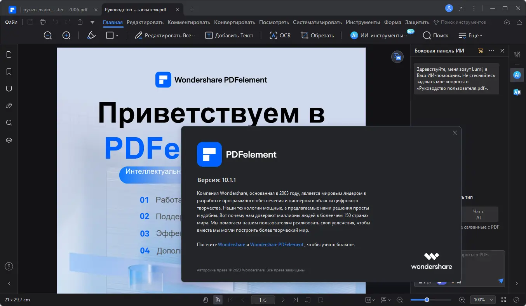The height and width of the screenshot is (306, 526).
Task: Open the Attachments panel
Action: (x=9, y=105)
